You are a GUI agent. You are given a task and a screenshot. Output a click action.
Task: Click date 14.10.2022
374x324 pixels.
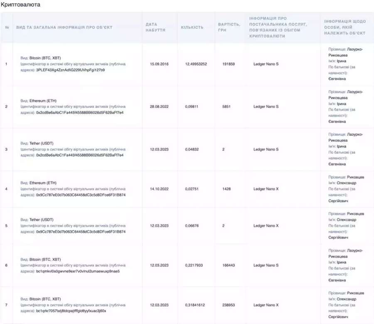pos(159,189)
